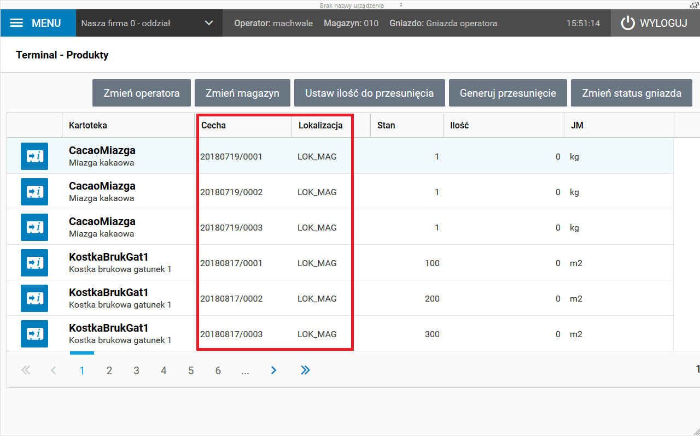Viewport: 700px width, 436px height.
Task: Select the cell 20180719/0003
Action: 231,227
